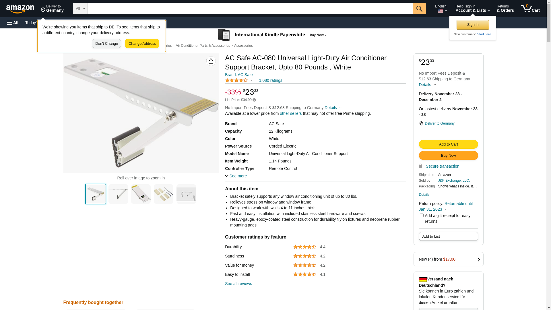Image resolution: width=551 pixels, height=310 pixels.
Task: Click the Amazon logo
Action: [x=20, y=9]
